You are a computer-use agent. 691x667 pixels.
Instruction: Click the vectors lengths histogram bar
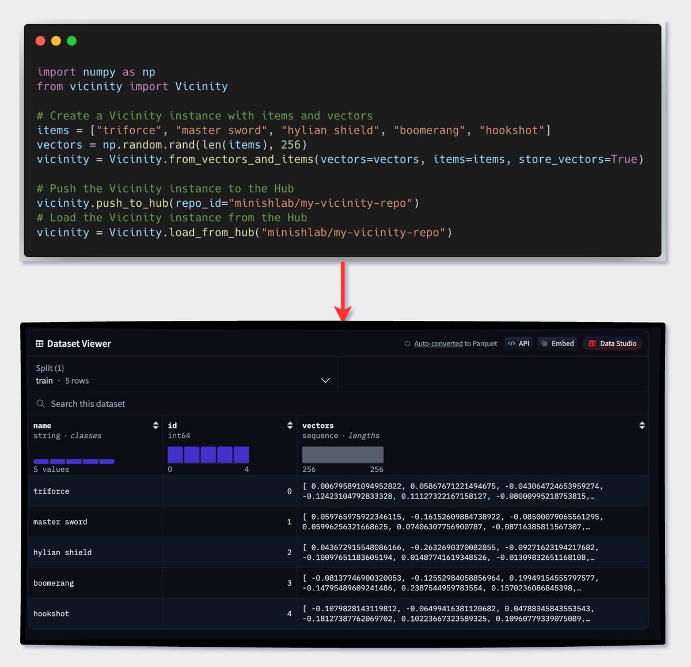click(343, 454)
